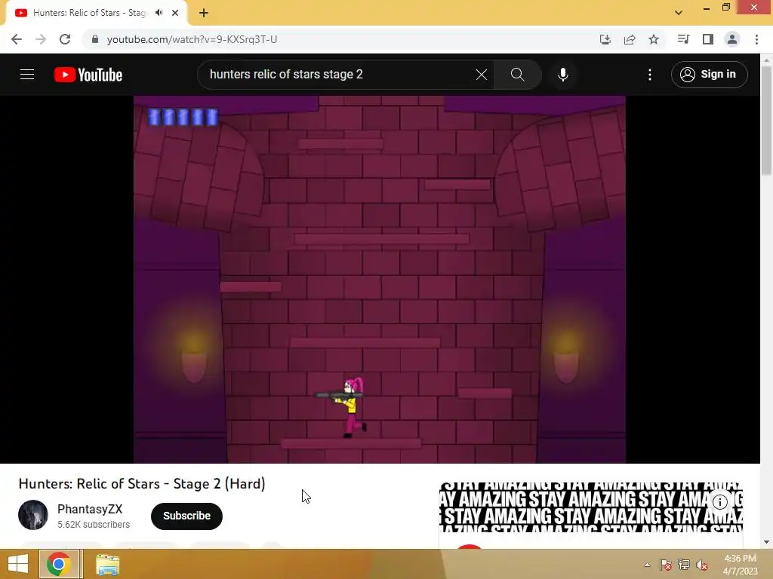Screen dimensions: 773x579
Task: Clear the search query with the X
Action: click(481, 75)
